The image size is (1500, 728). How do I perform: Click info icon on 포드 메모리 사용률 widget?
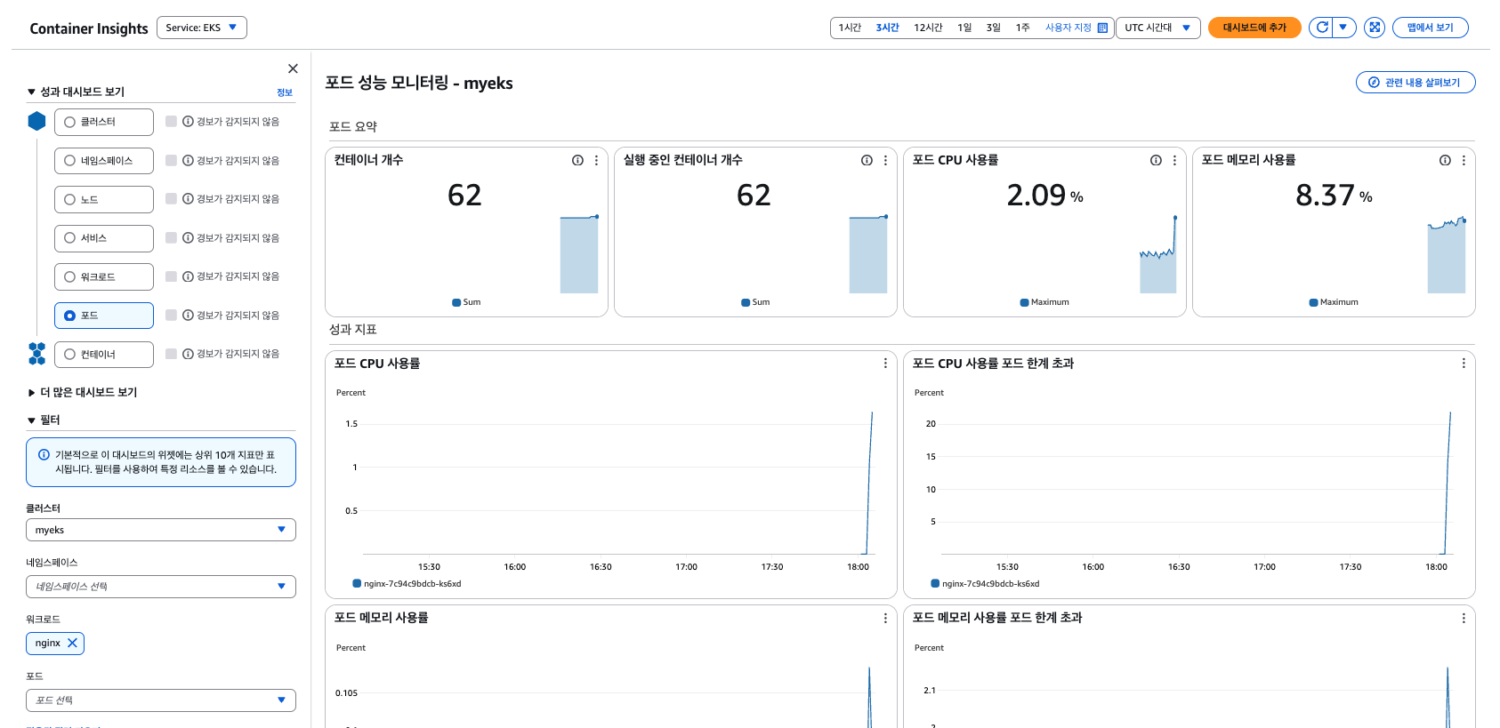[x=1445, y=160]
